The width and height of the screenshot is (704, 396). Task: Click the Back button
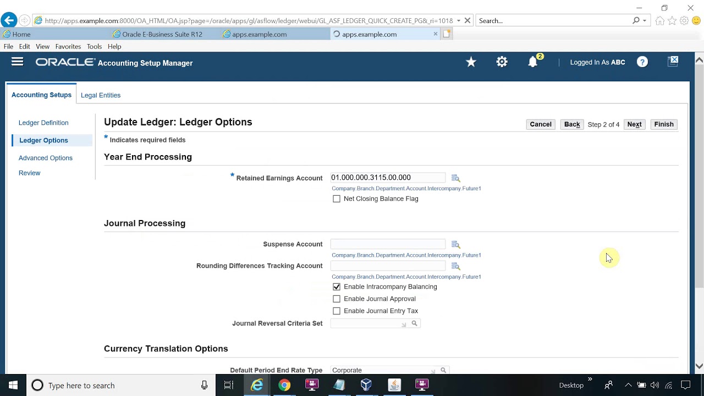(x=572, y=124)
